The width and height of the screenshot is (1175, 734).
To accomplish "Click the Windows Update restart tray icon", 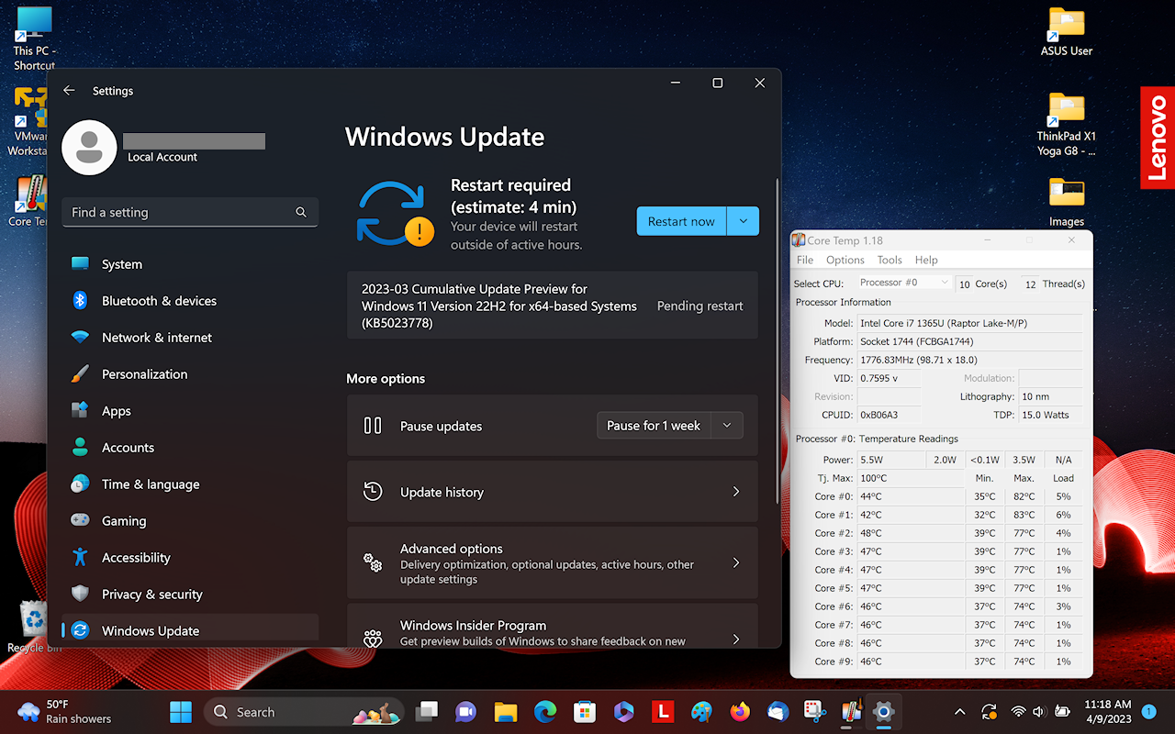I will click(x=989, y=712).
